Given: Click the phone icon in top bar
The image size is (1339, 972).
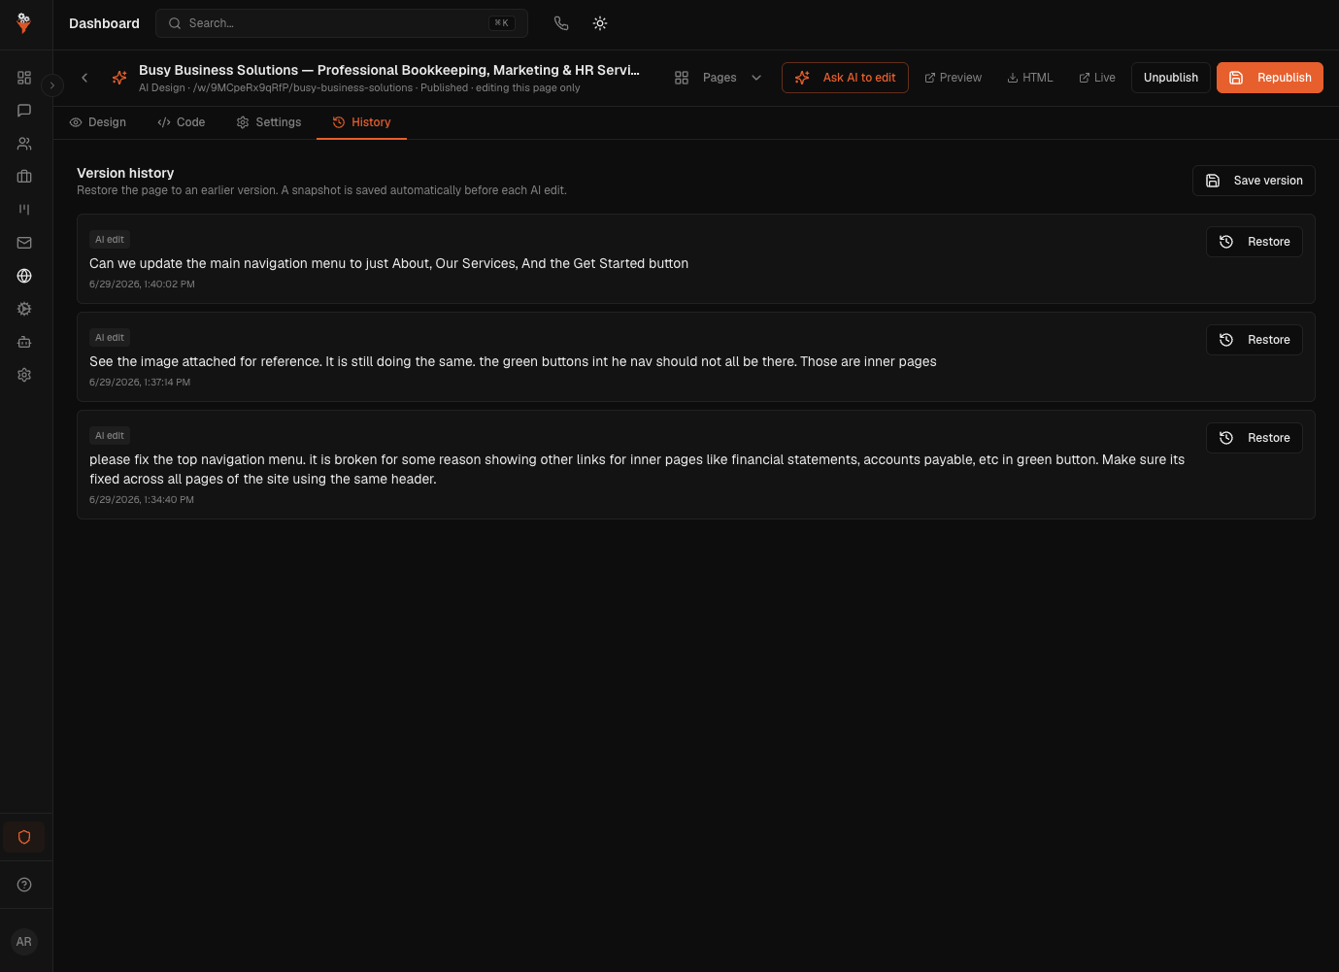Looking at the screenshot, I should [x=561, y=23].
